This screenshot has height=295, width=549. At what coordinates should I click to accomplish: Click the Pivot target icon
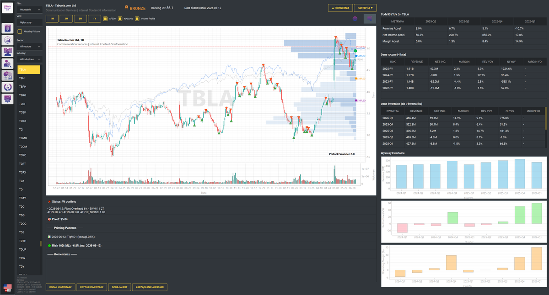[49, 219]
